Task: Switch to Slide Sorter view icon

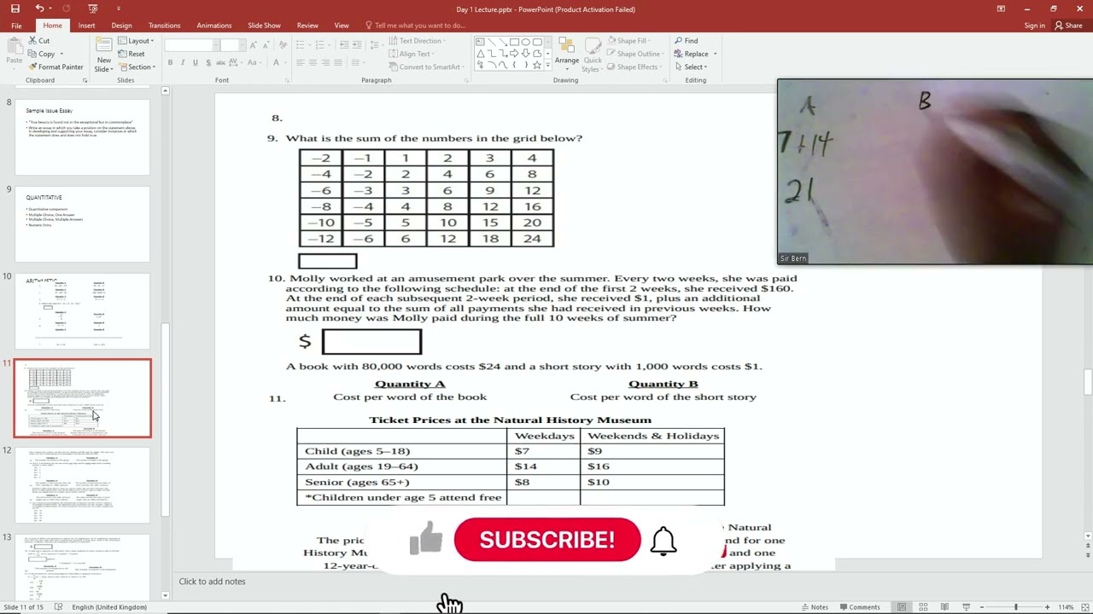Action: 923,607
